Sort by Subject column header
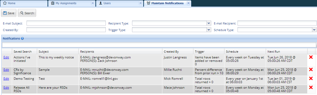The image size is (317, 95). tap(58, 52)
